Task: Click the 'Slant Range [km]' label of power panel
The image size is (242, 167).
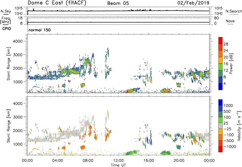Action: 8,64
